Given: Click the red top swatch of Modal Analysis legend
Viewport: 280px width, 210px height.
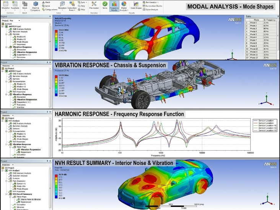Looking at the screenshot, I should coord(56,31).
